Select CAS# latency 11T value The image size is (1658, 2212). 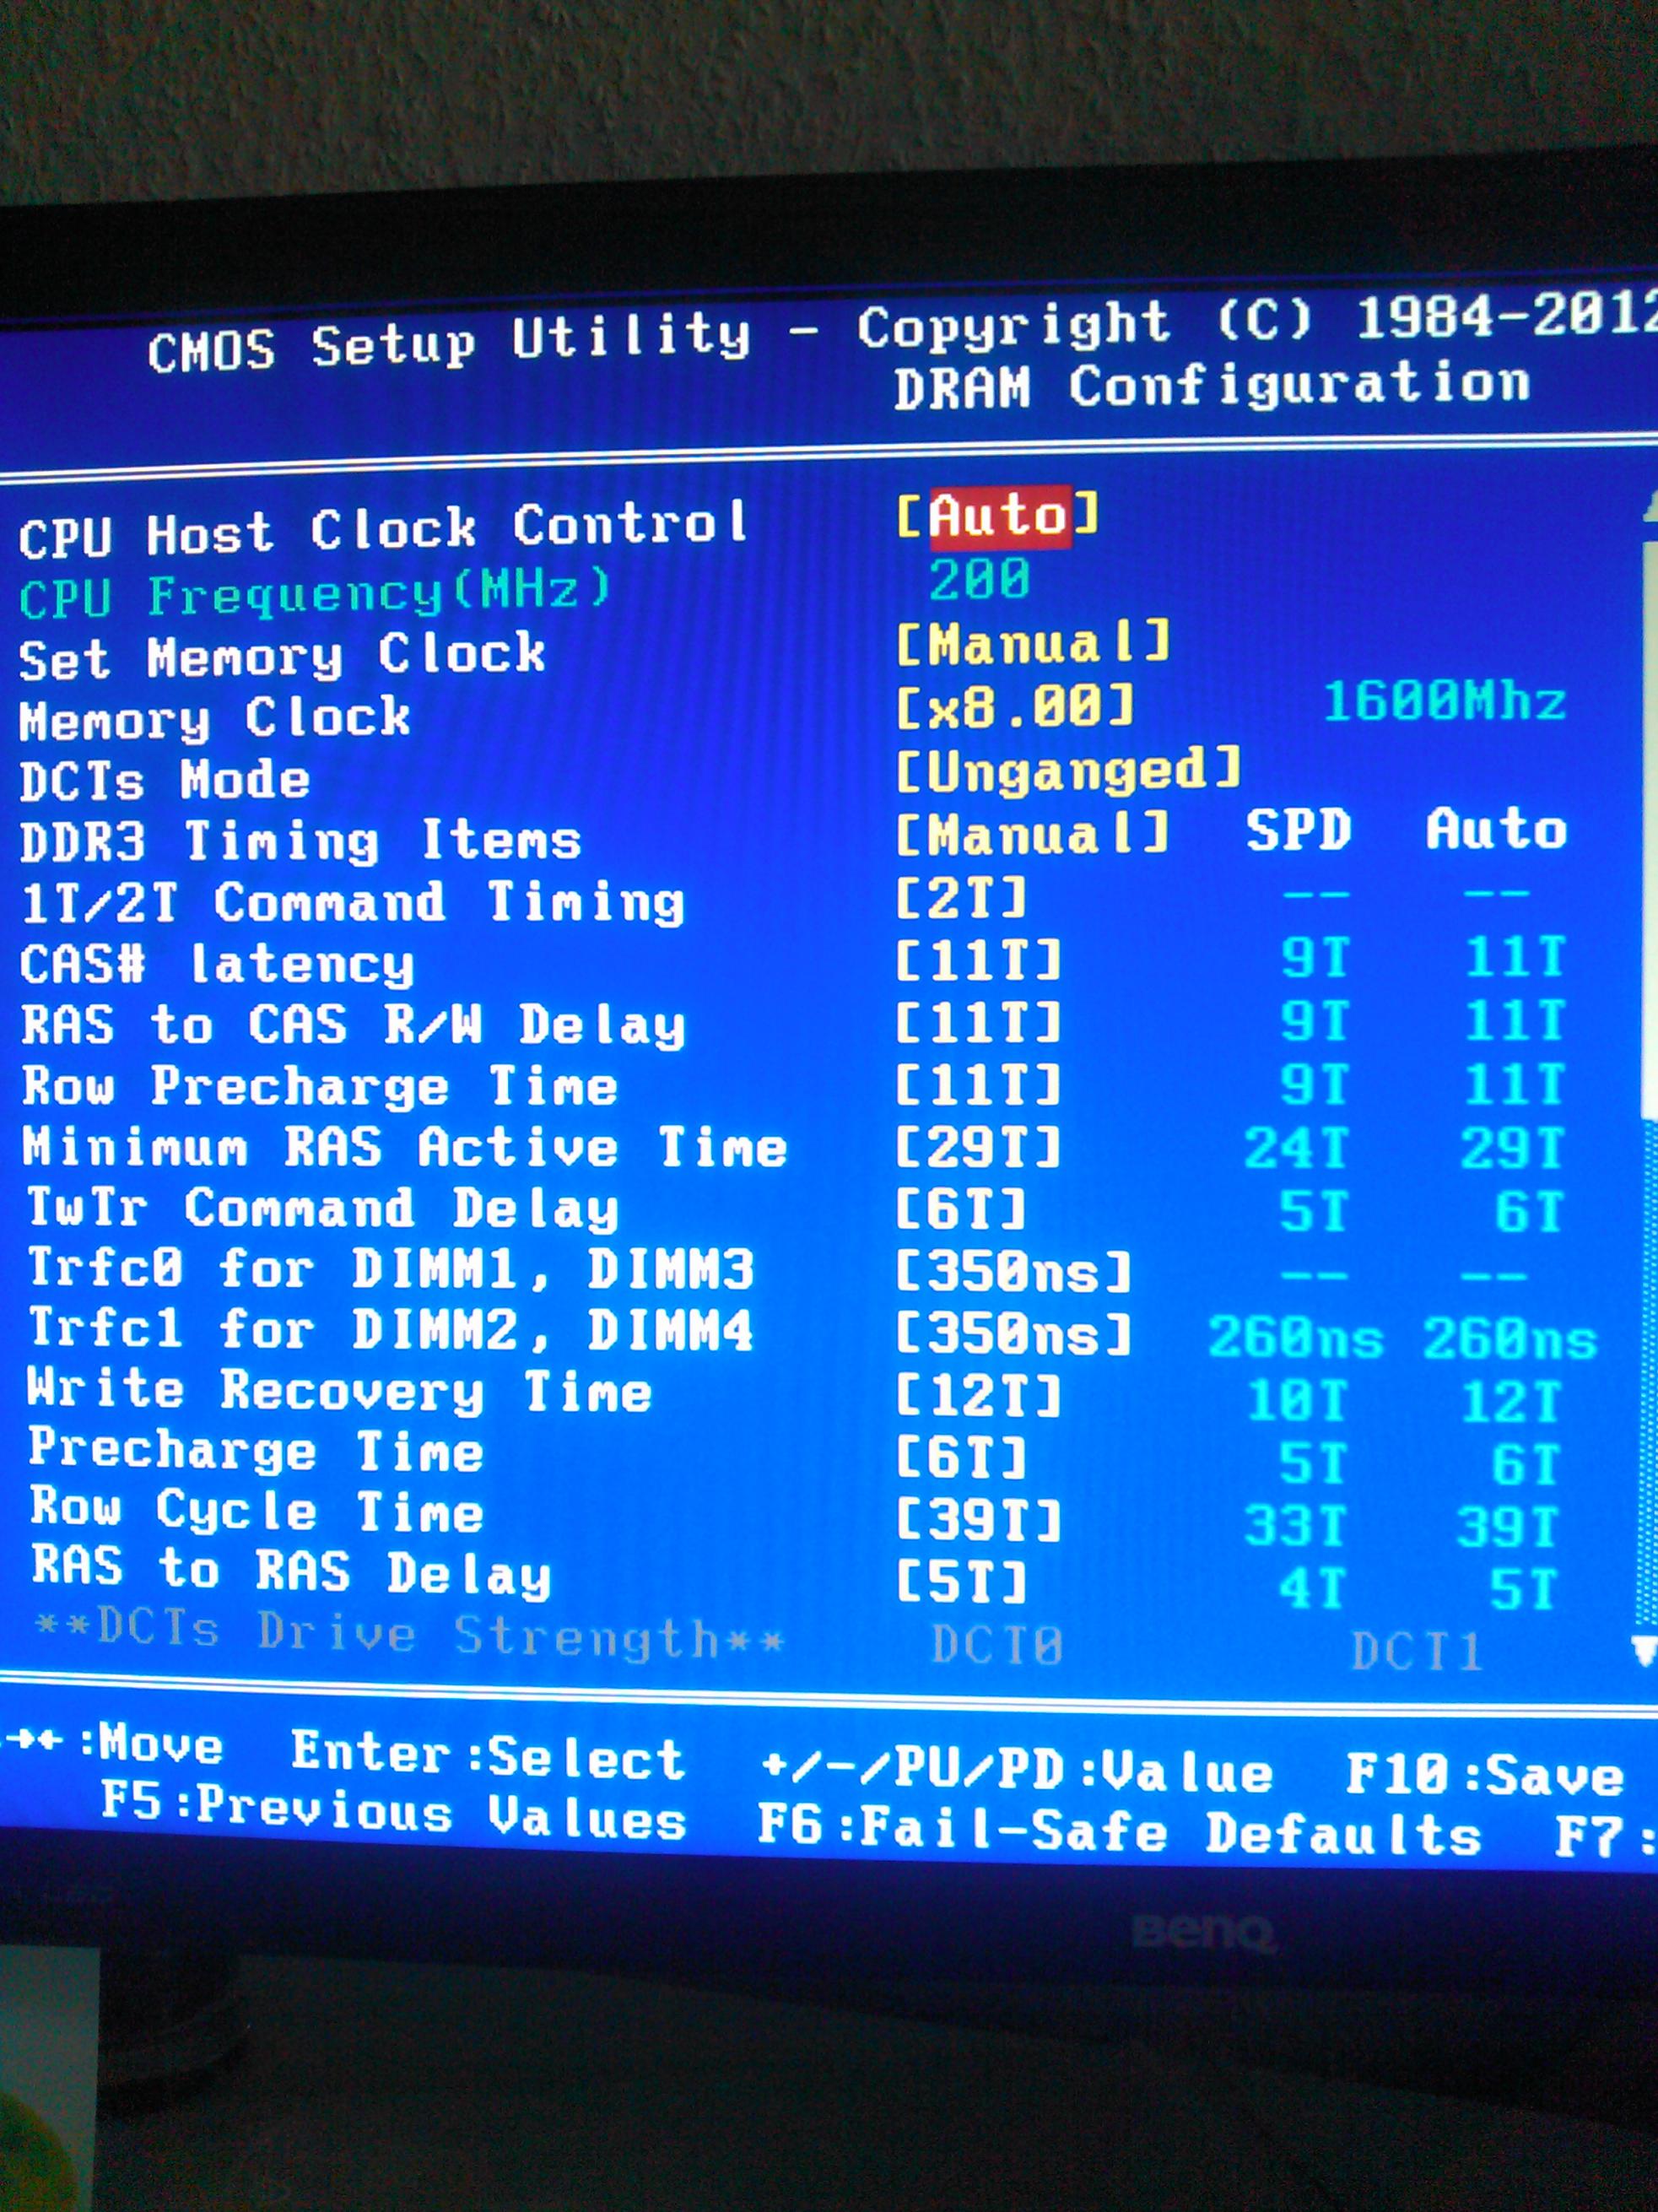pyautogui.click(x=977, y=961)
